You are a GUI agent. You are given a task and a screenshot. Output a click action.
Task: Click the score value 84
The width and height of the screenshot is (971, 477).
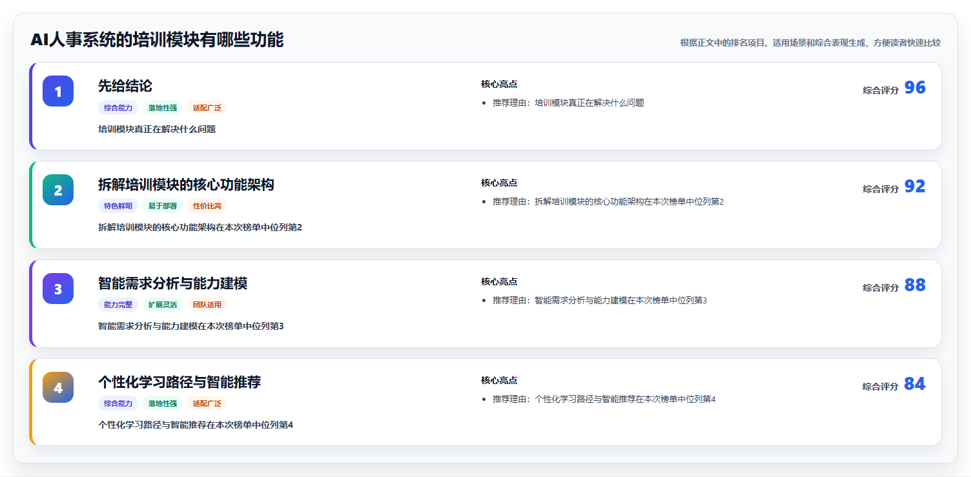(x=915, y=384)
